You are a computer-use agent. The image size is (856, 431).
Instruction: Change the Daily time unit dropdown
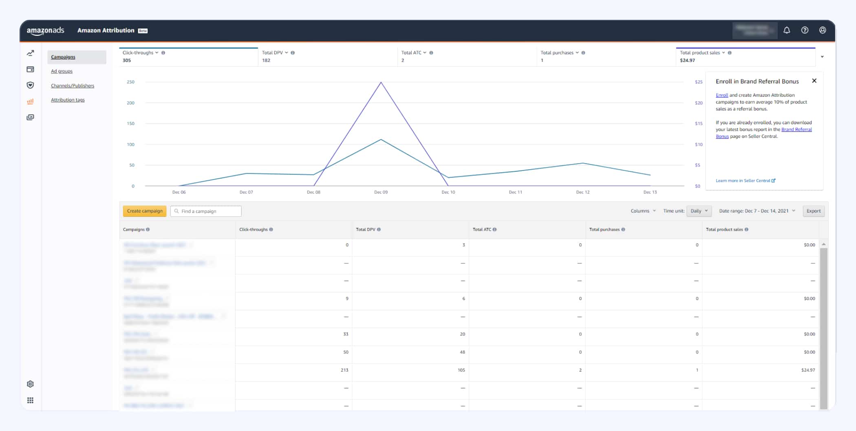(x=699, y=211)
